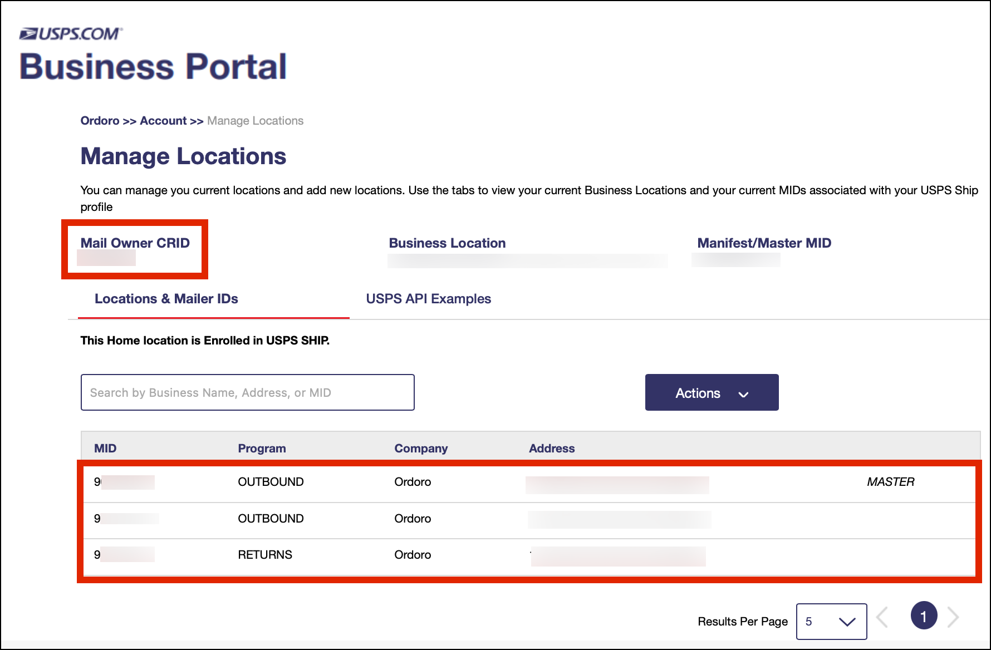Sort by Program column header
991x650 pixels.
click(x=262, y=449)
